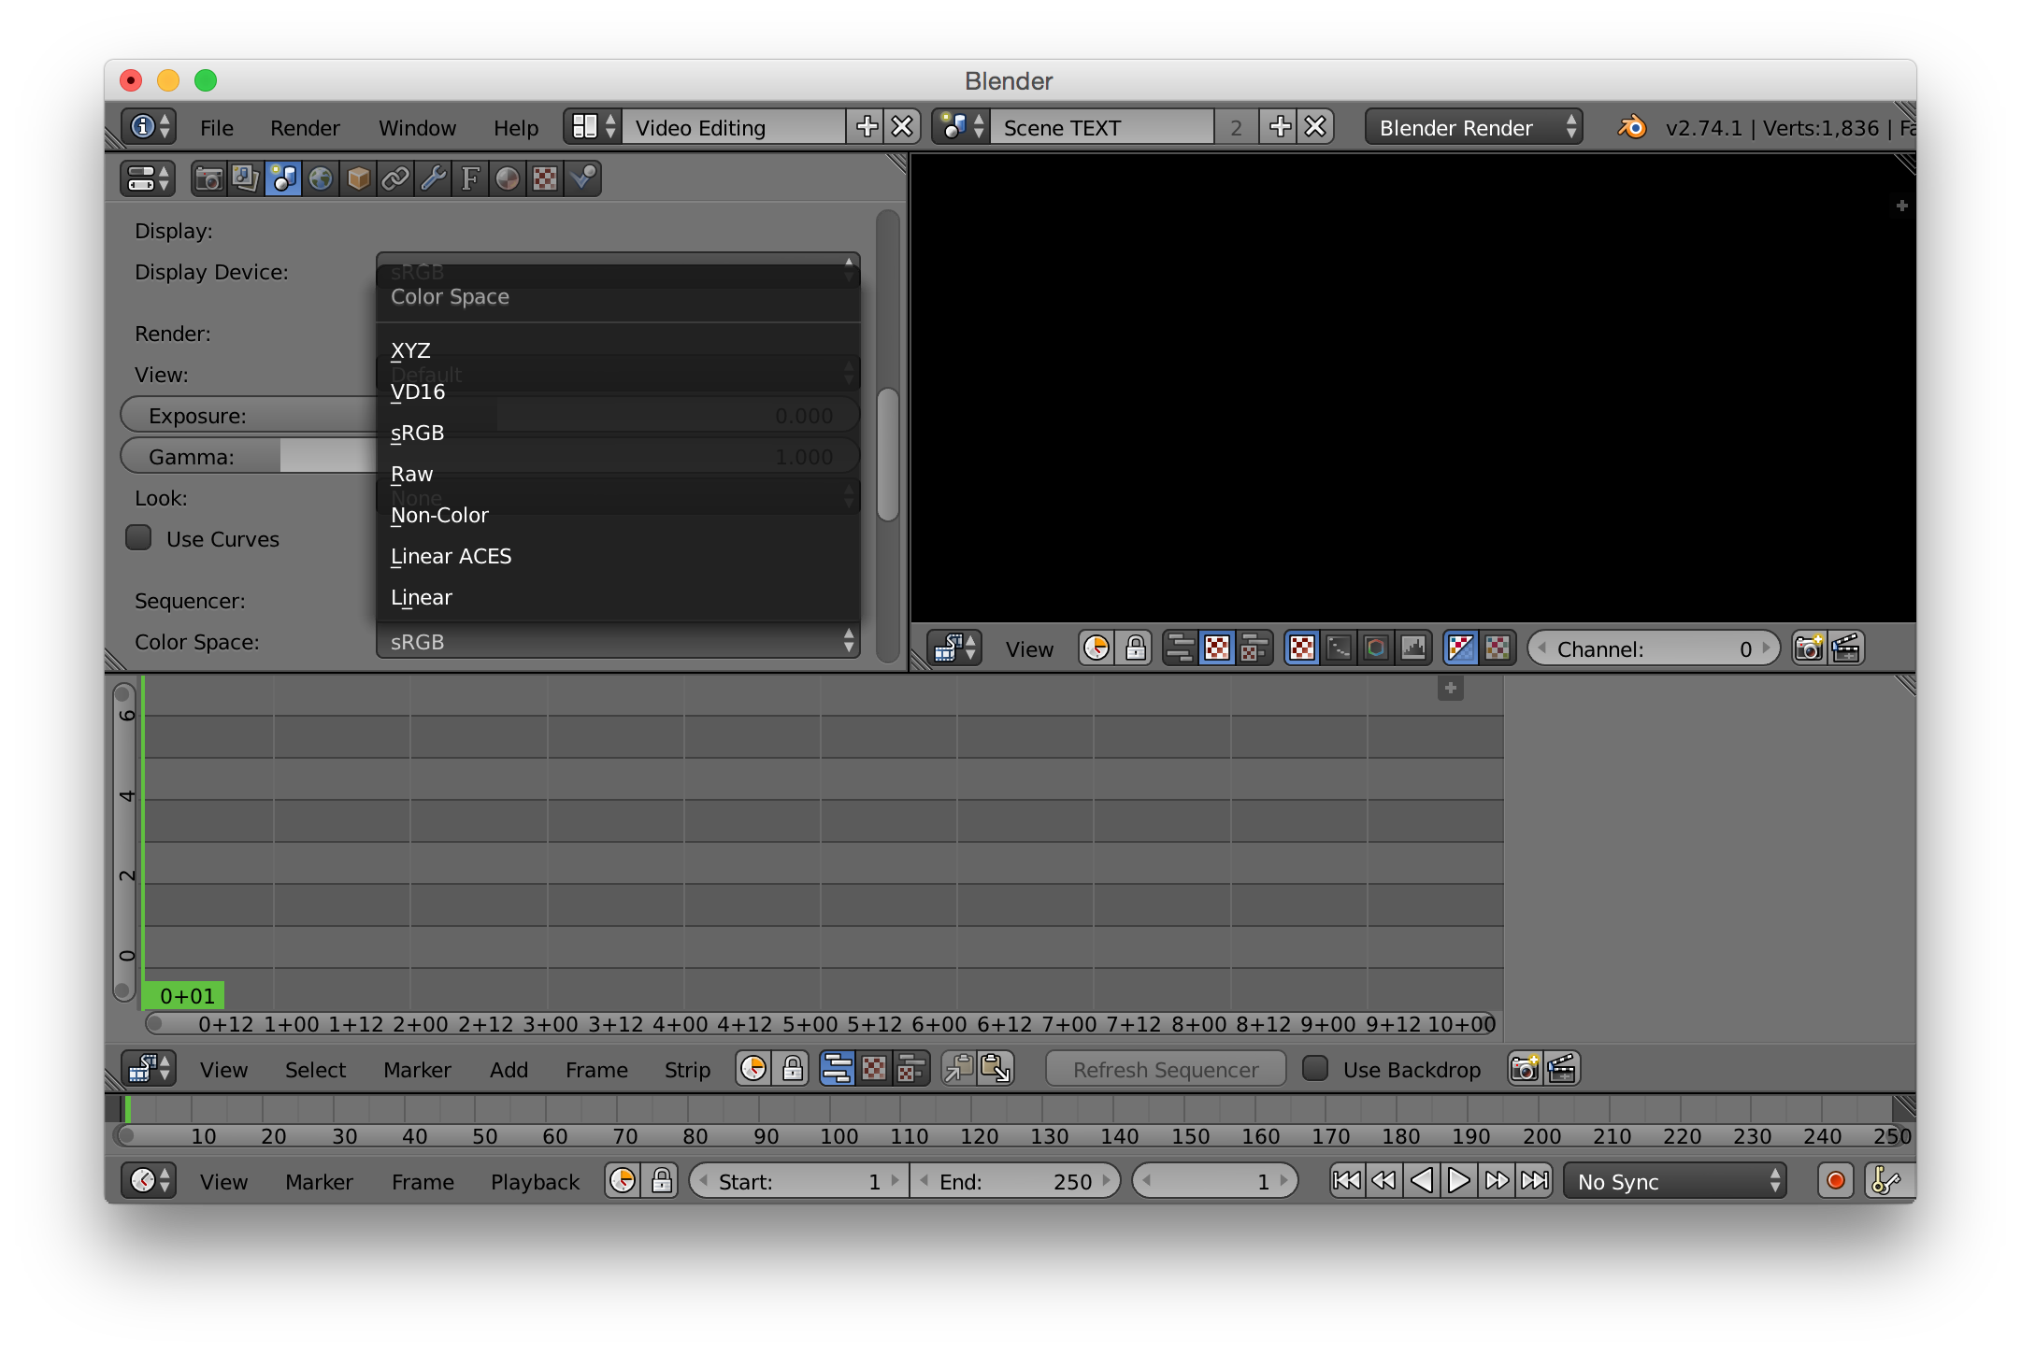Open the World properties globe tab
The image size is (2021, 1353).
tap(321, 178)
